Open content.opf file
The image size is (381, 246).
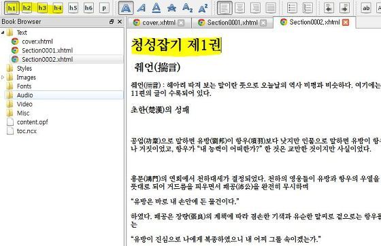point(33,122)
